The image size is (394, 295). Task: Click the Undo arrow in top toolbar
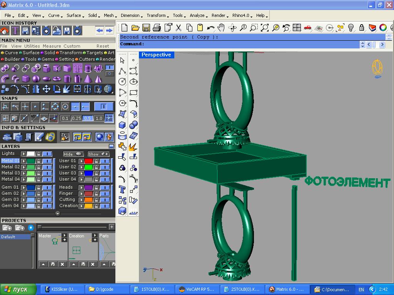coord(210,28)
